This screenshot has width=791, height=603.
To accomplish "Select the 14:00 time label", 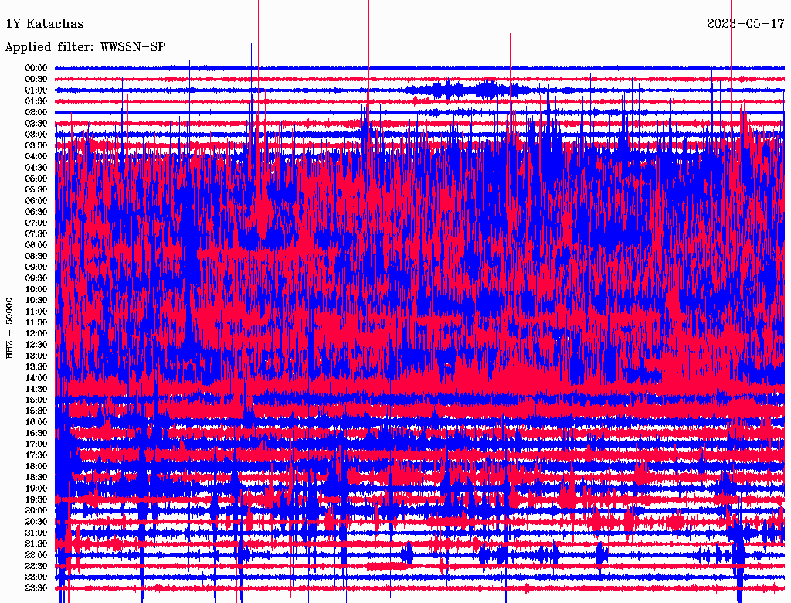I will 36,378.
